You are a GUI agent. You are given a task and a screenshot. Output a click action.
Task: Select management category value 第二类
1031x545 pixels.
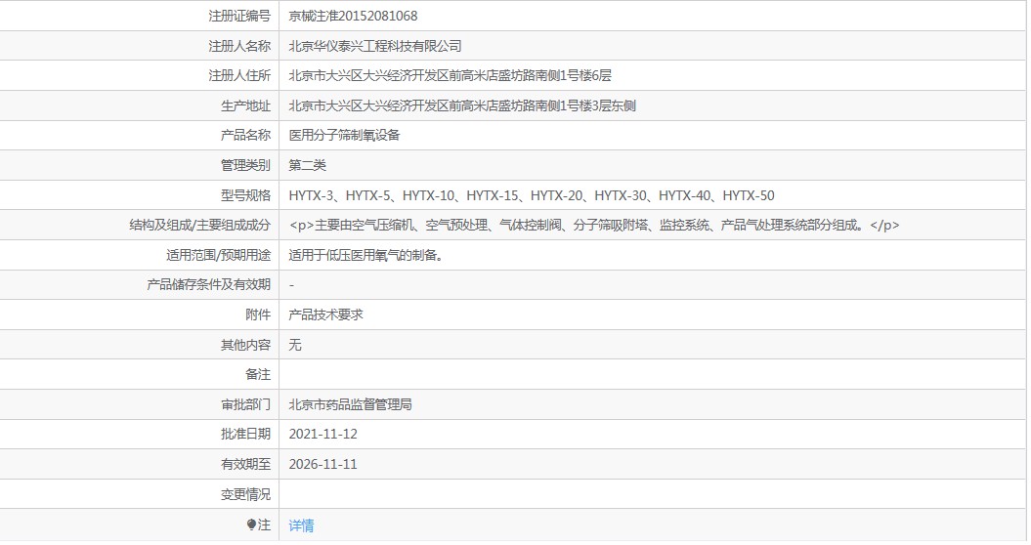[307, 165]
